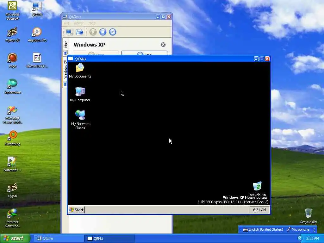Select the MyPal 68 desktop icon
The height and width of the screenshot is (243, 324).
click(x=12, y=35)
